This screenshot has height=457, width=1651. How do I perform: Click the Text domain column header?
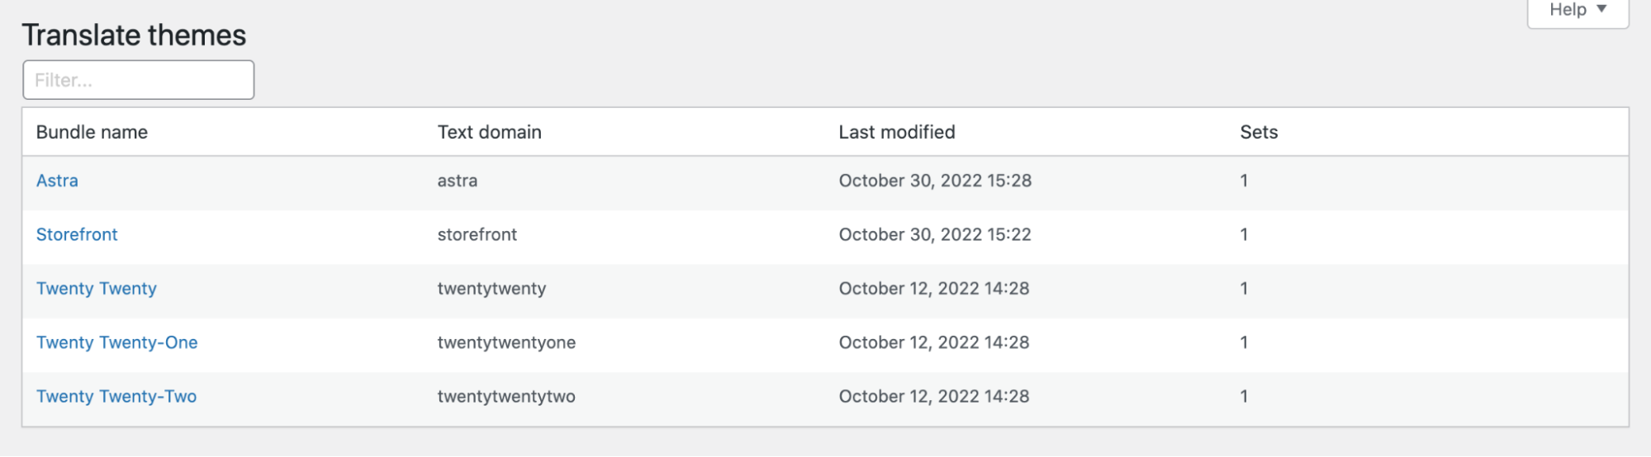pyautogui.click(x=490, y=132)
